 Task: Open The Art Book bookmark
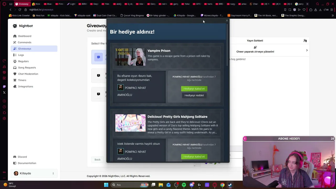[266, 15]
